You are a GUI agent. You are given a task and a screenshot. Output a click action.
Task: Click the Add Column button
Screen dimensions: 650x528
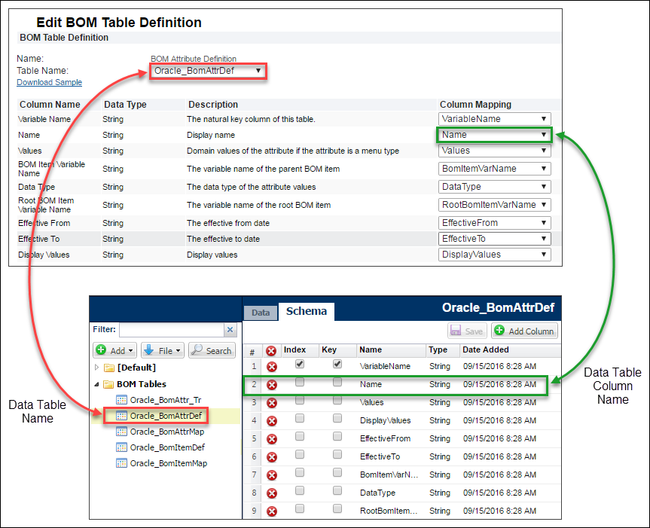[x=525, y=331]
